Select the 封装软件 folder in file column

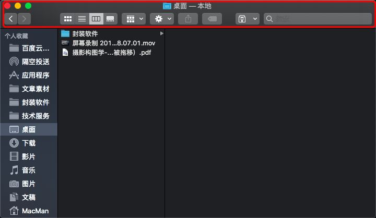tap(112, 33)
